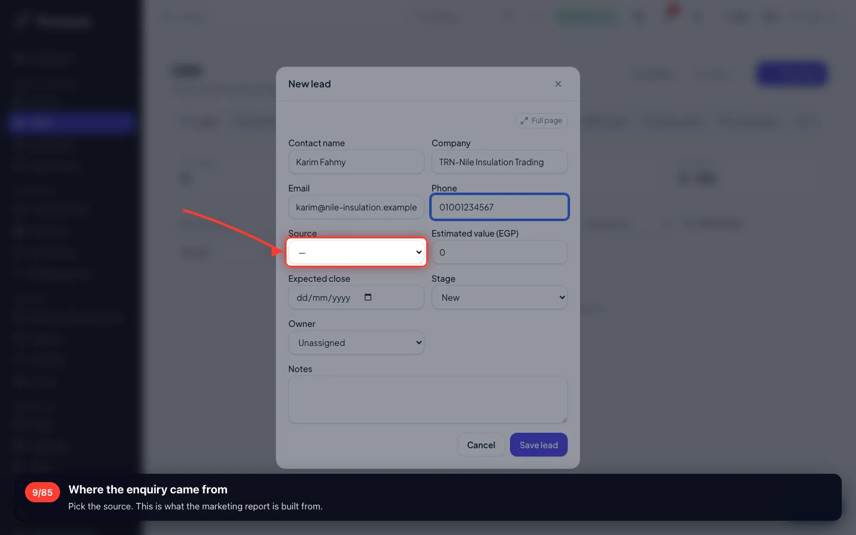The image size is (856, 535).
Task: Click the Phone number field
Action: point(499,207)
